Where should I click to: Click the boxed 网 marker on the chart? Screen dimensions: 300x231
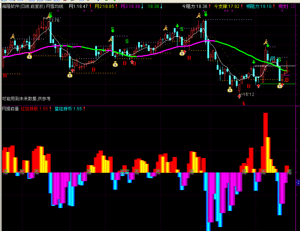tap(273, 59)
